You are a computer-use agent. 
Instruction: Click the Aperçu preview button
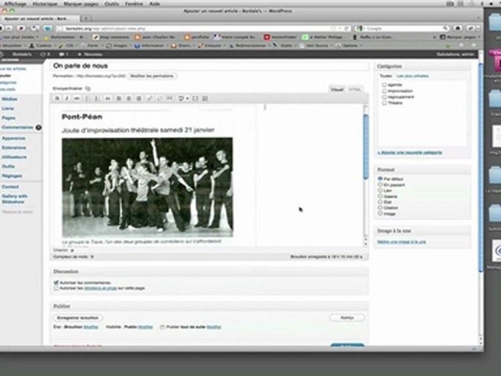pyautogui.click(x=347, y=318)
